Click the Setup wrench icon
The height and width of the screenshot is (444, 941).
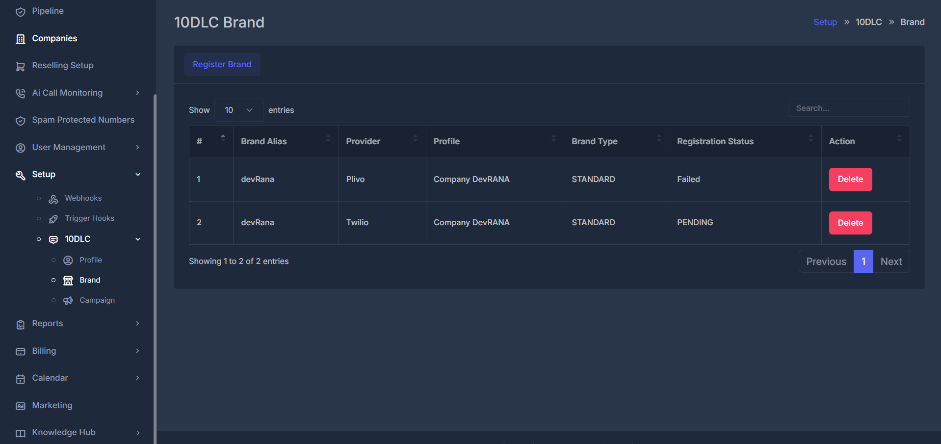pos(20,175)
